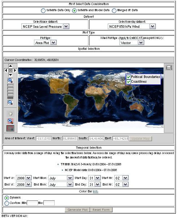Toggle the map layers panel icon
This screenshot has width=178, height=218.
tap(169, 67)
